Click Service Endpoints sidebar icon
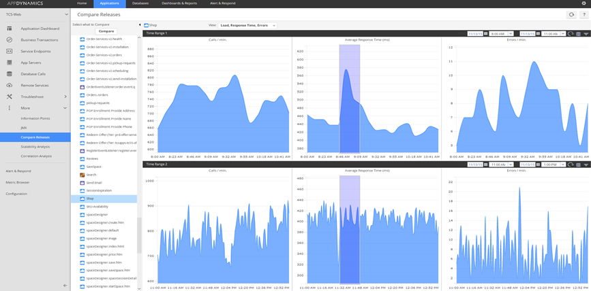Viewport: 591px width, 291px height. click(10, 51)
